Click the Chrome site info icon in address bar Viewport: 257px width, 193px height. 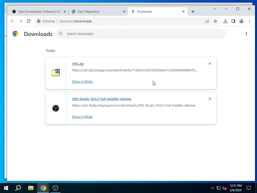coord(39,21)
